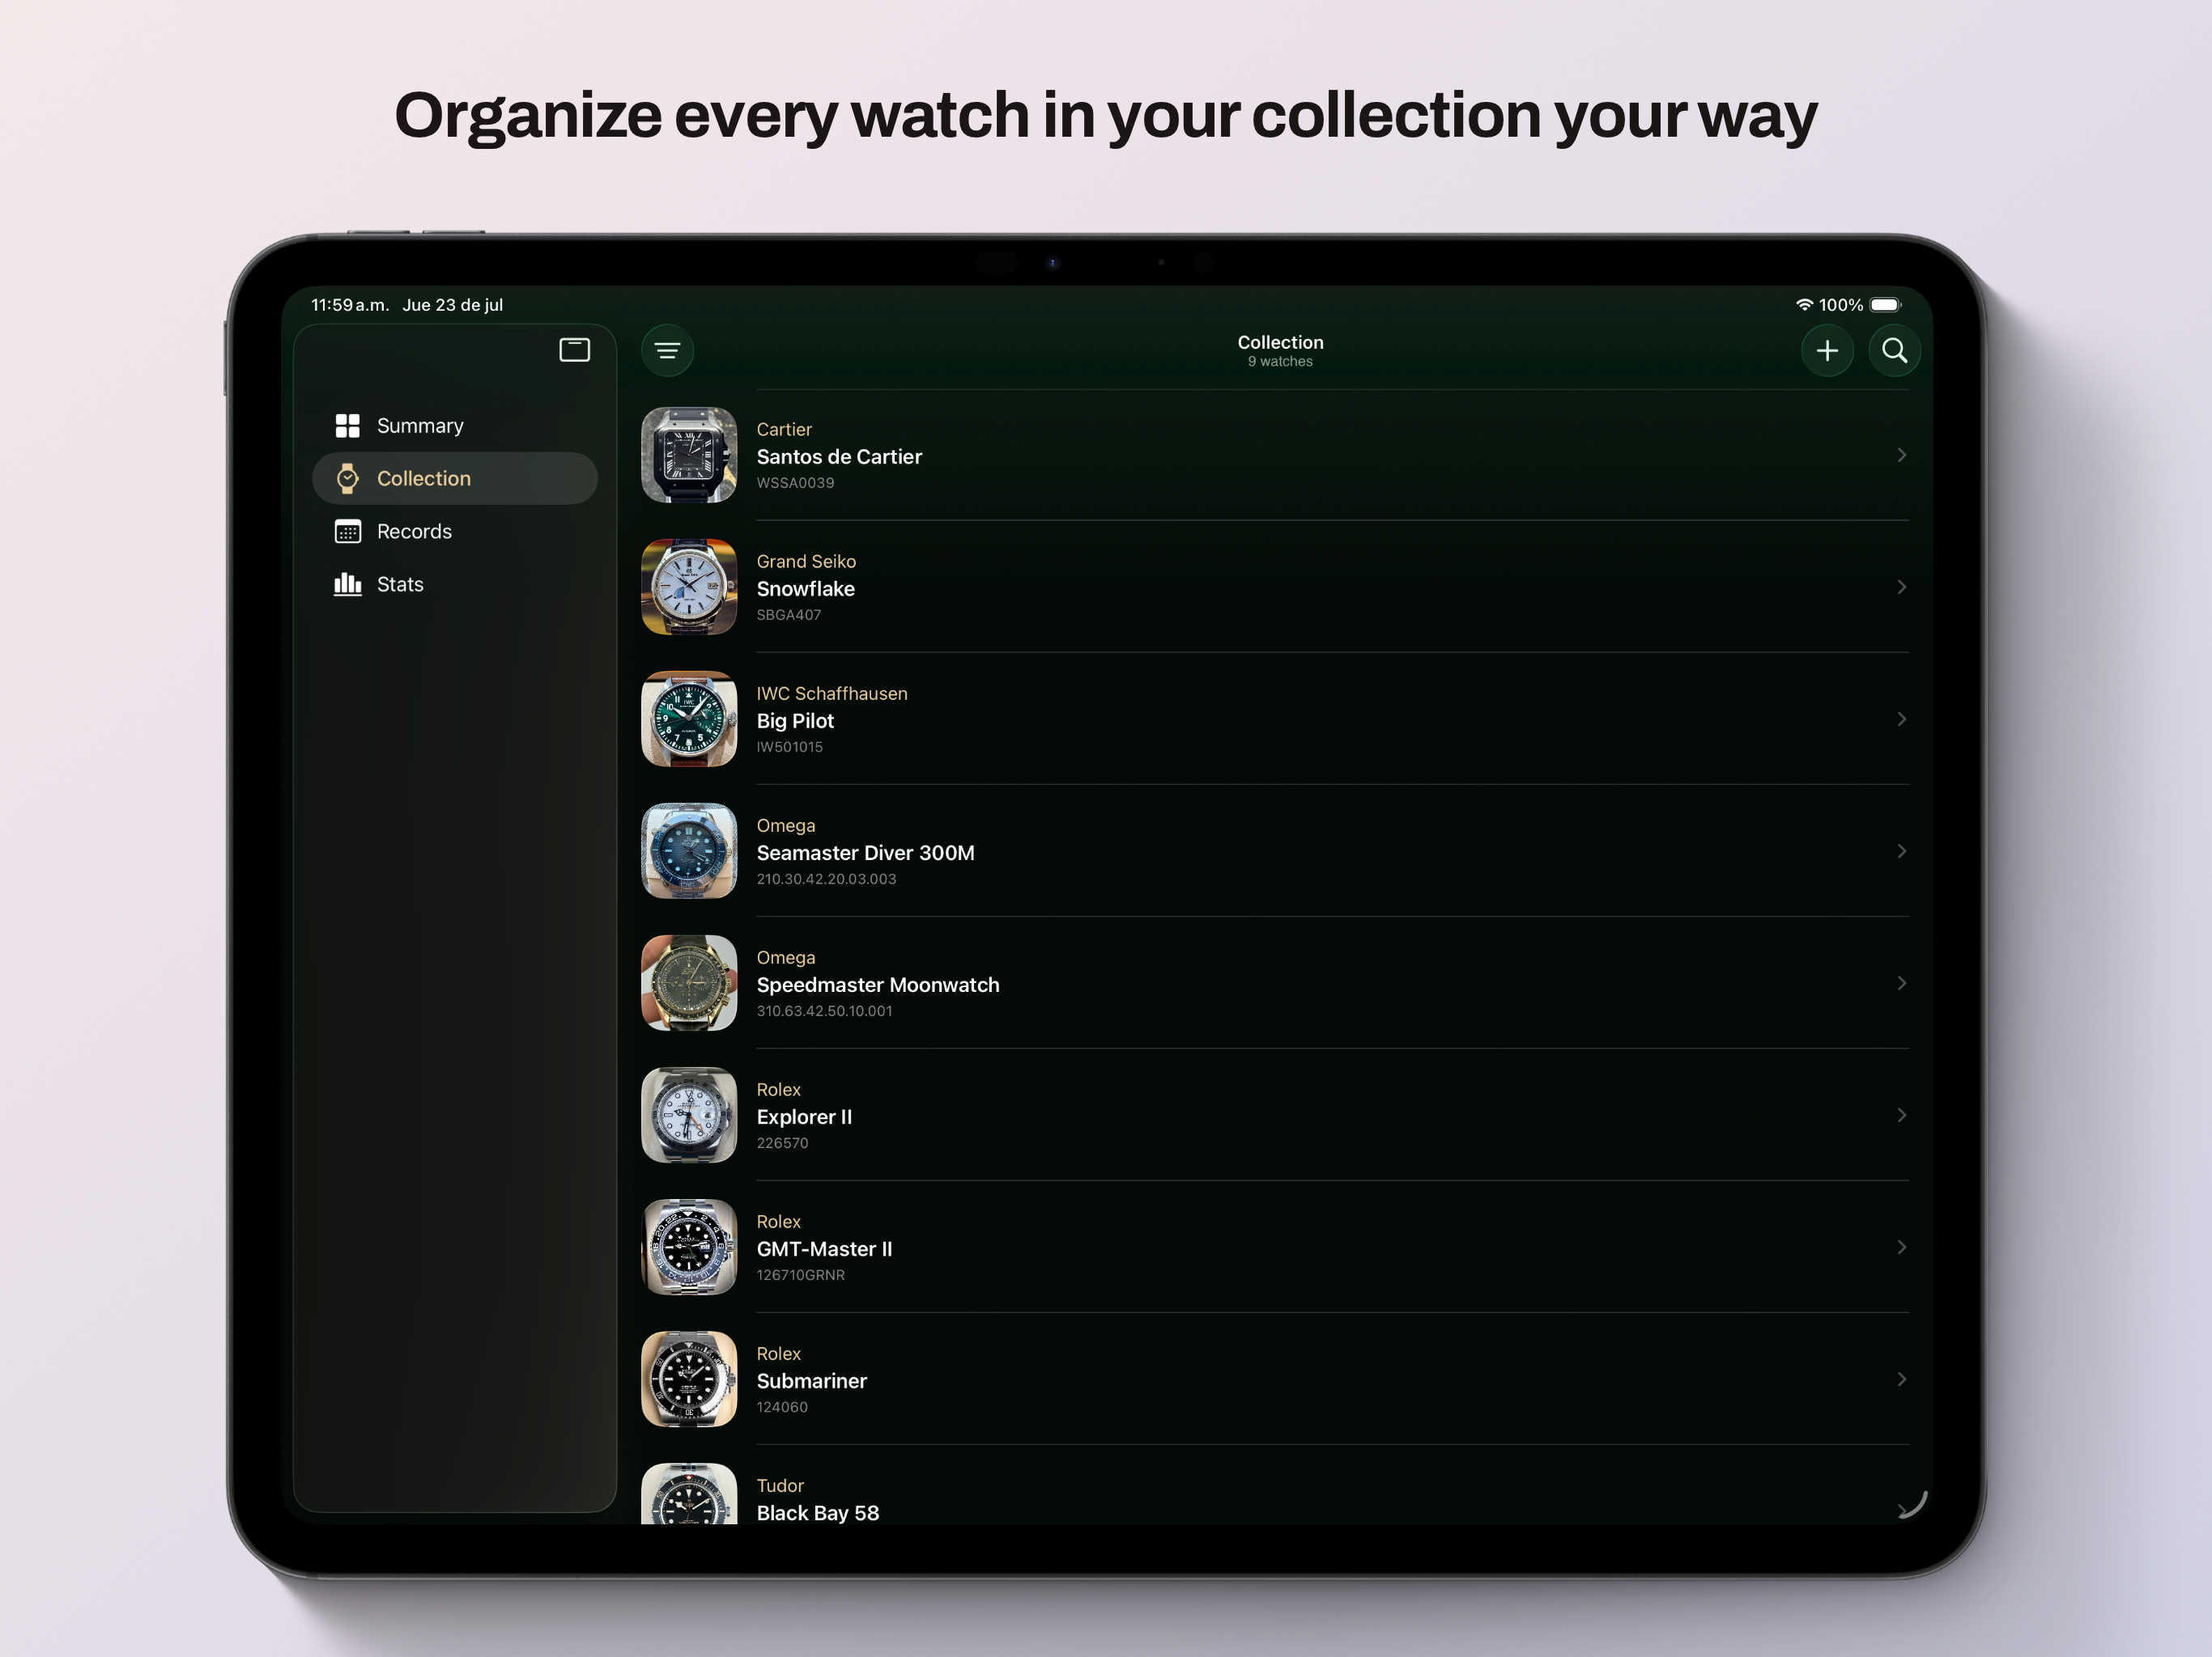Select the Snowflake title

[806, 589]
